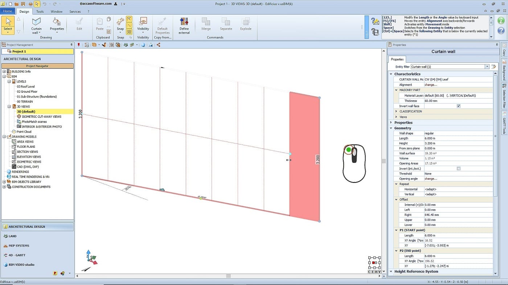Collapse the Geometry section
This screenshot has height=285, width=508.
click(391, 128)
